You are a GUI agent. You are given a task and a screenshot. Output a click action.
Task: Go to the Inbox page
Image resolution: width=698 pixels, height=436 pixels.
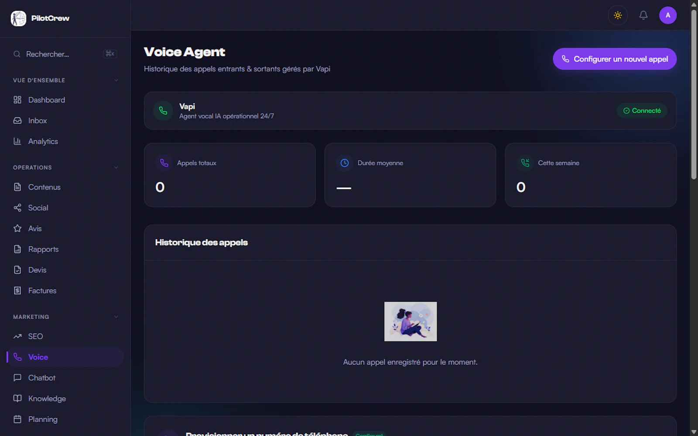coord(65,120)
